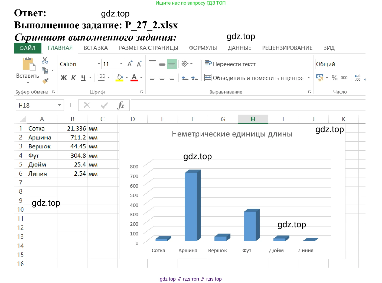This screenshot has width=382, height=283.
Task: Expand the underline style dropdown arrow
Action: point(90,78)
